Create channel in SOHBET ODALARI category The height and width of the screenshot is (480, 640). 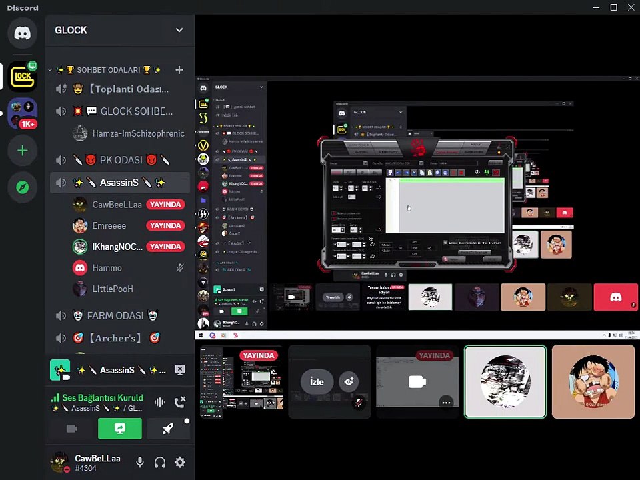click(179, 70)
